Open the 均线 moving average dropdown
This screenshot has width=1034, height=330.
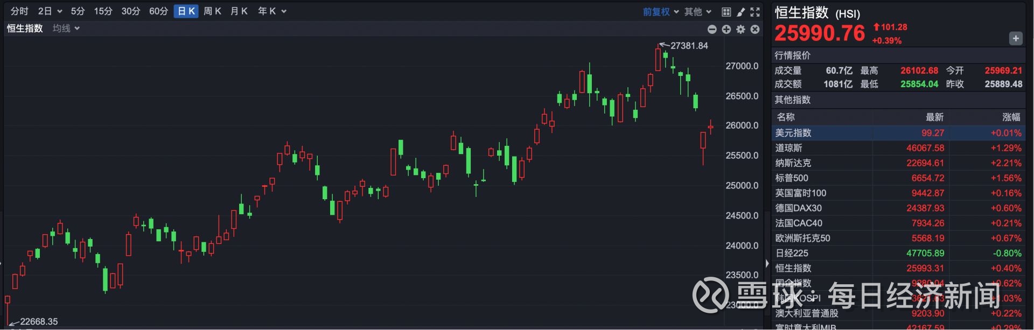tap(66, 28)
